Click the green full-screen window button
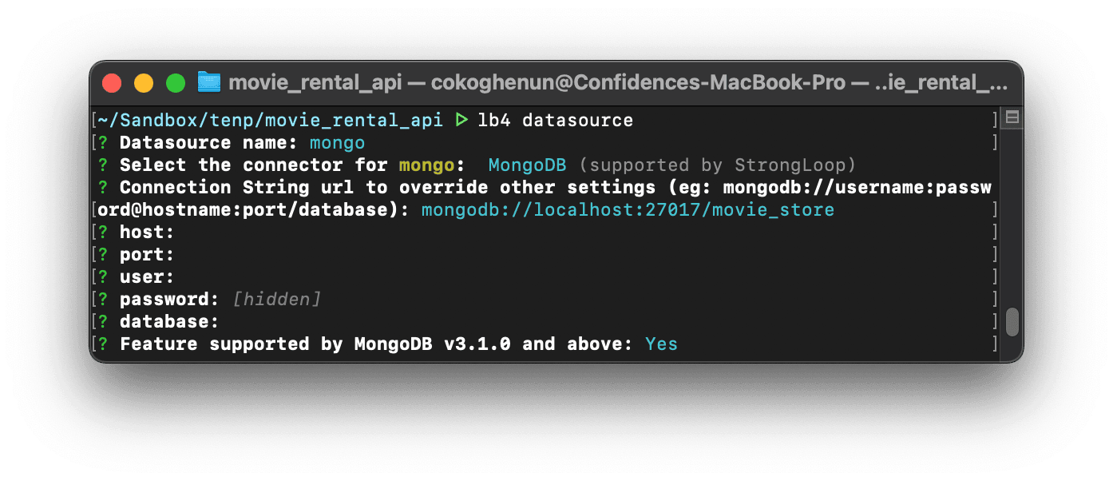1113x481 pixels. click(176, 83)
